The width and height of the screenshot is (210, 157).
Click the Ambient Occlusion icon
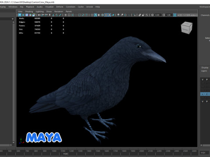[x=118, y=15]
